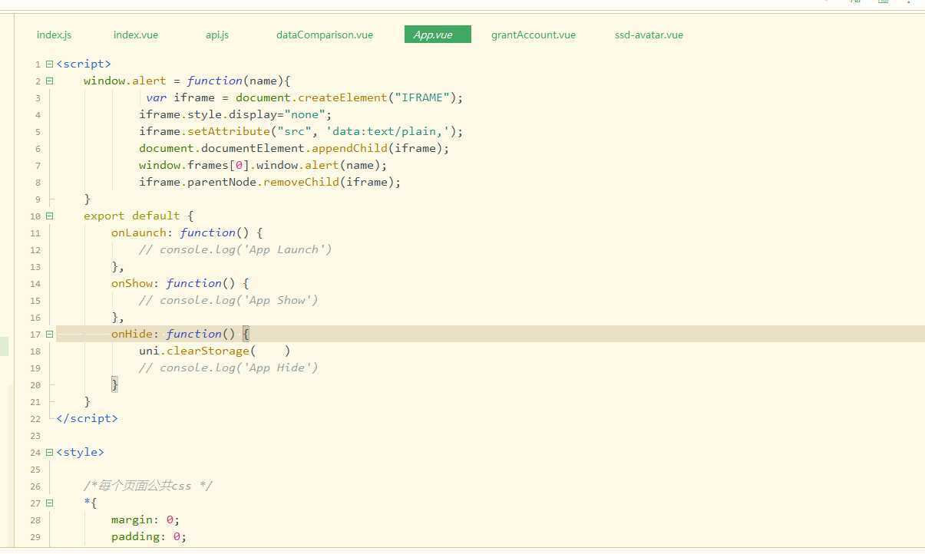
Task: Click the margin property on line 28
Action: (132, 519)
